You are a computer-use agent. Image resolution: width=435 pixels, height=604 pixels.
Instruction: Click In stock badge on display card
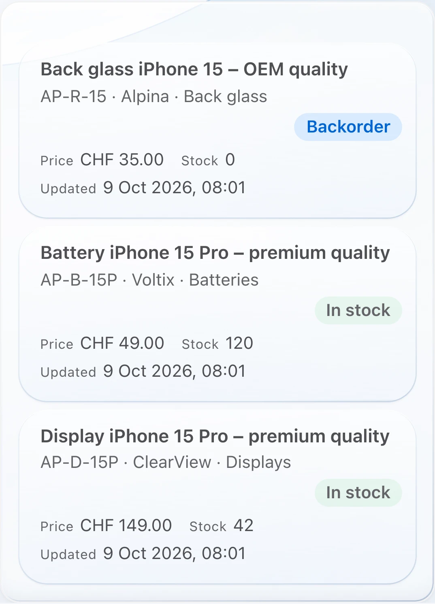[358, 493]
